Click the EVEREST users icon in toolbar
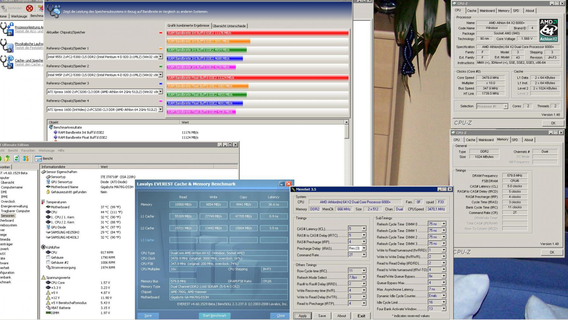568x320 pixels. (26, 158)
